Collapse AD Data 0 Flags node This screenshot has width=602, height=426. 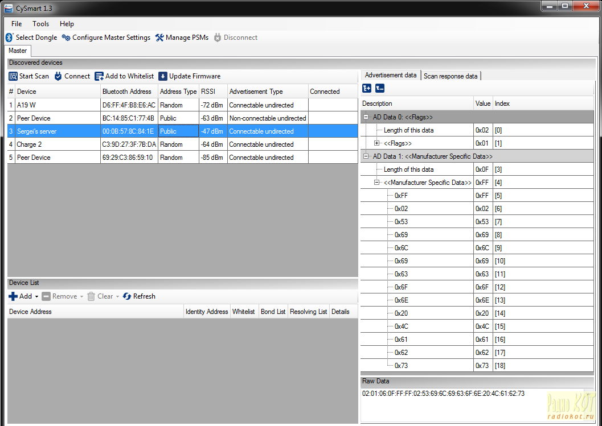pyautogui.click(x=366, y=117)
